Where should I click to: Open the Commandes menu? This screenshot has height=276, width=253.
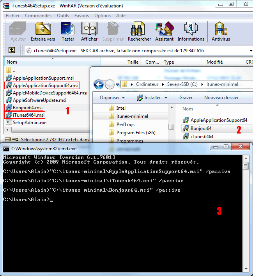[x=38, y=16]
